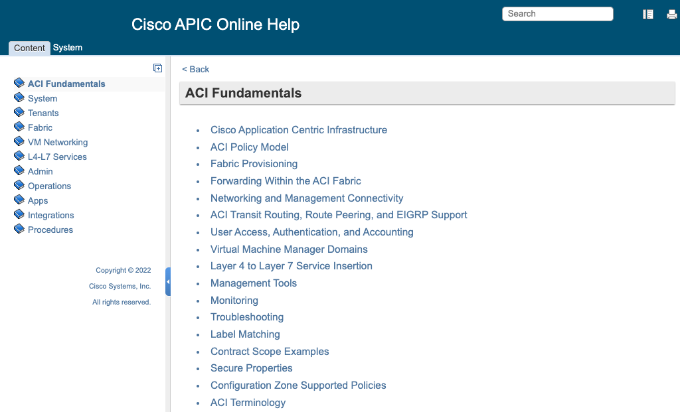Open Virtual Machine Manager Domains link

289,249
